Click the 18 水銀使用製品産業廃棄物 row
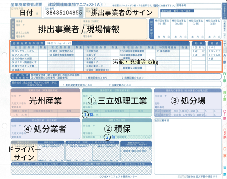The height and width of the screenshot is (179, 227). tap(133, 56)
